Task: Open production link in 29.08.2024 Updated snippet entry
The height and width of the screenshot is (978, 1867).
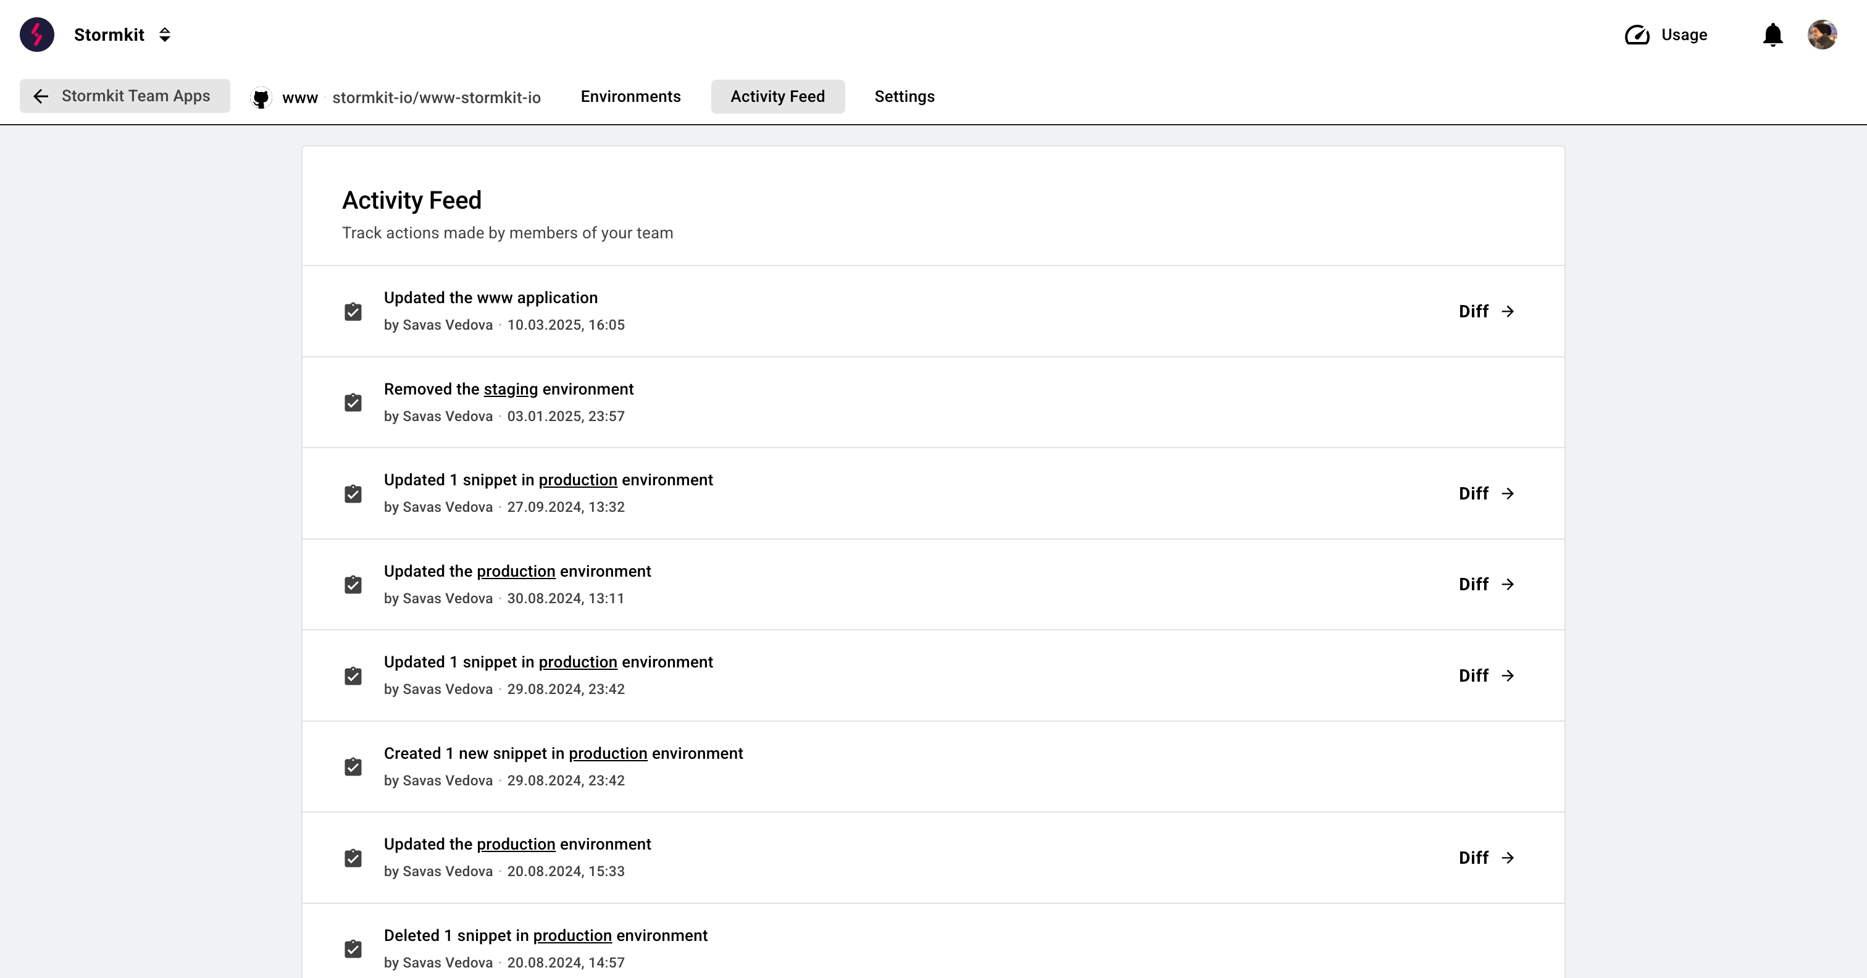Action: pyautogui.click(x=578, y=662)
